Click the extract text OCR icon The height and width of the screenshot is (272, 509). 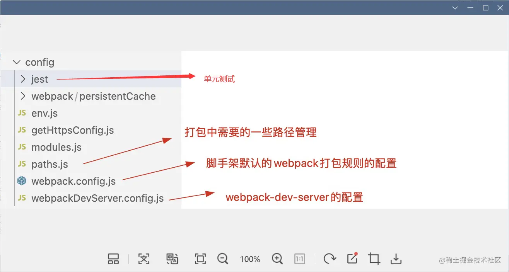pos(144,259)
